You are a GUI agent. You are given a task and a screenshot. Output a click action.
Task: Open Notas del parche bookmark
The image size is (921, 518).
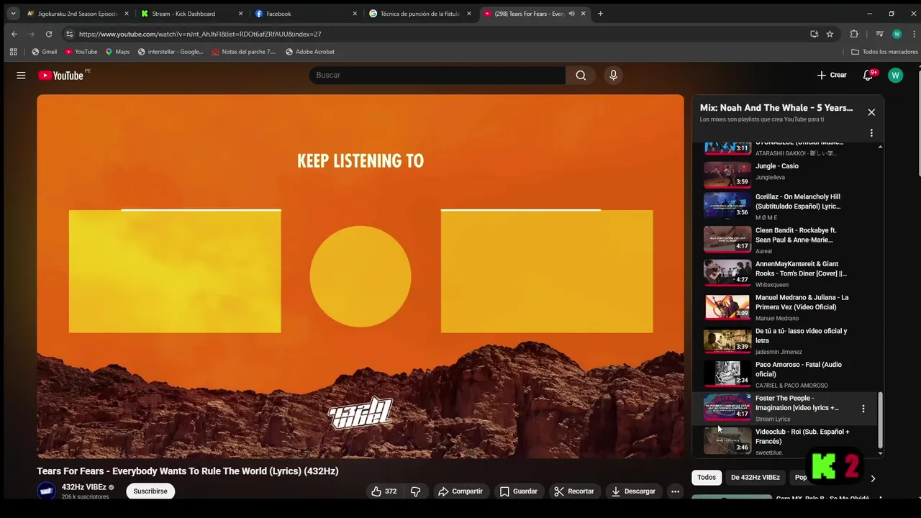243,52
